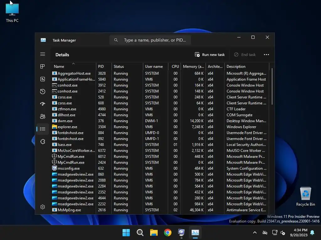Select csrss.exe with PID 608
321x240 pixels.
pyautogui.click(x=160, y=103)
